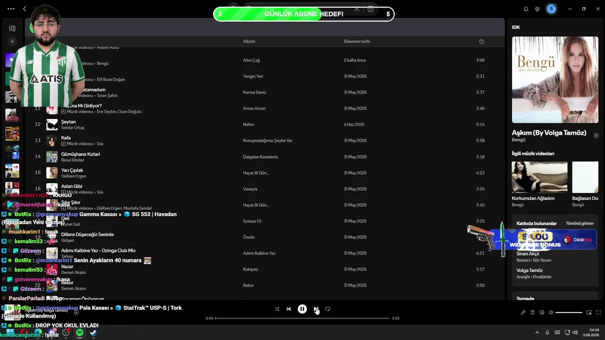Open the system volume tray icon
Screen dimensions: 605x340
(575, 333)
